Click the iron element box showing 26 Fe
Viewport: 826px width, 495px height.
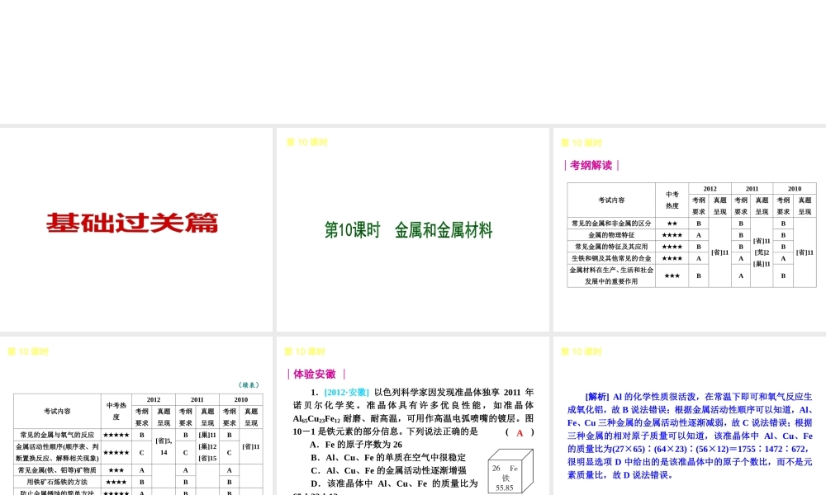tap(510, 471)
